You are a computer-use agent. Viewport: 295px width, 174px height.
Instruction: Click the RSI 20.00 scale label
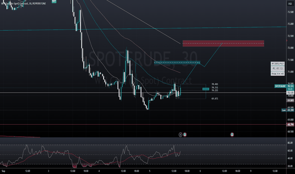[x=290, y=166]
